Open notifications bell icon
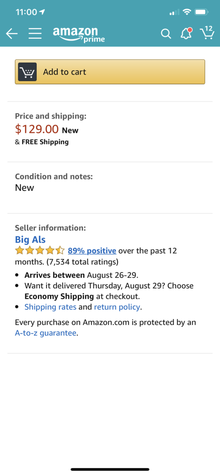This screenshot has width=220, height=475. point(187,33)
